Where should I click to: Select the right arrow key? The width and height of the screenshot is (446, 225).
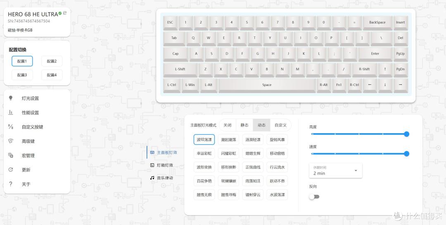click(x=401, y=86)
